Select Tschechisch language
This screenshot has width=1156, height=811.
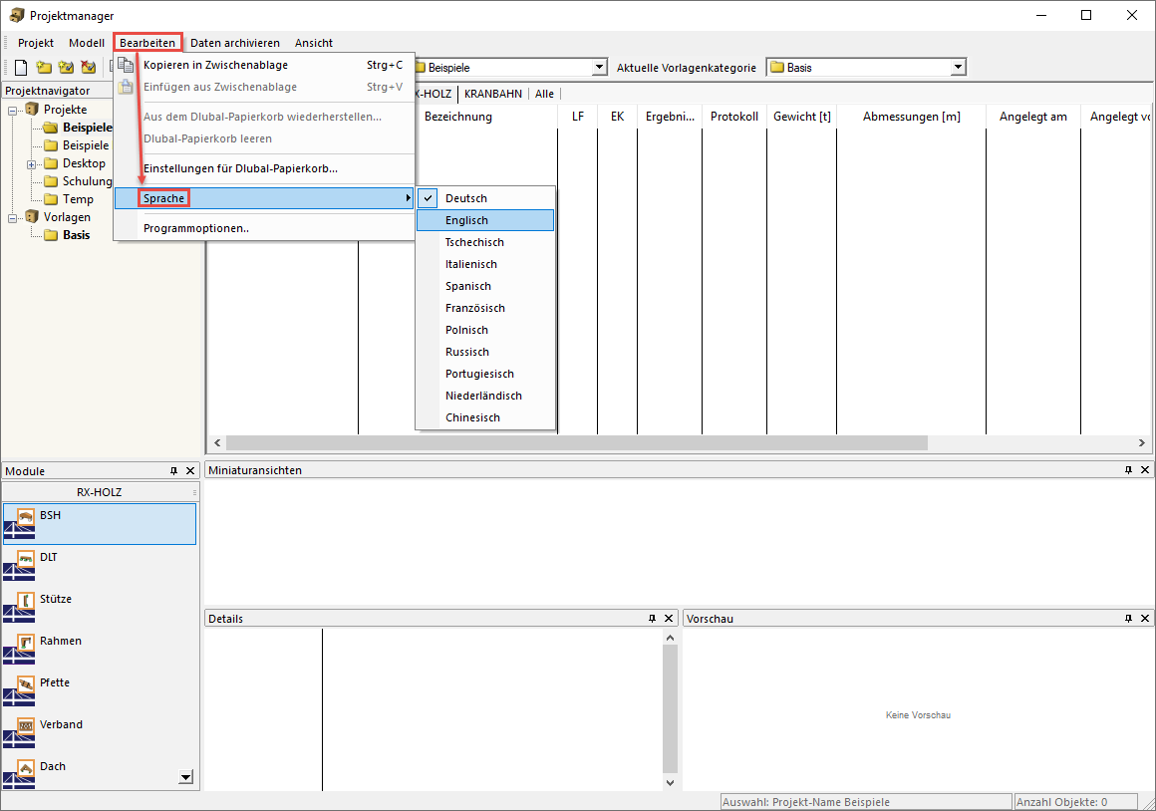[485, 242]
